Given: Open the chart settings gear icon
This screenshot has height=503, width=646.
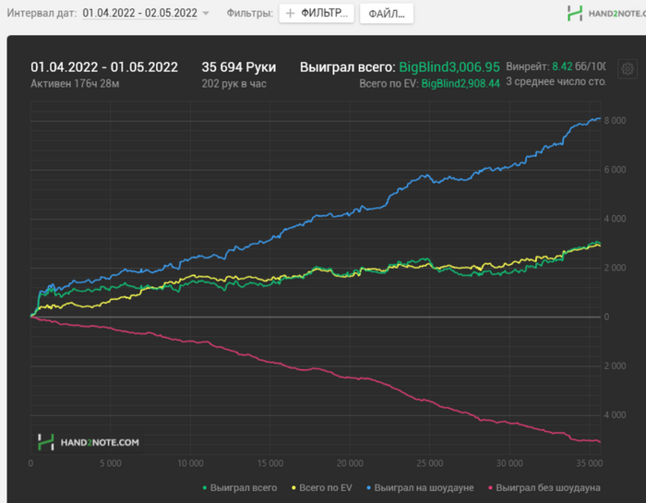Looking at the screenshot, I should coord(628,69).
